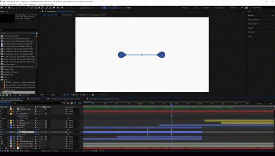
Task: Toggle the transparency grid icon below viewer
Action: (68, 95)
